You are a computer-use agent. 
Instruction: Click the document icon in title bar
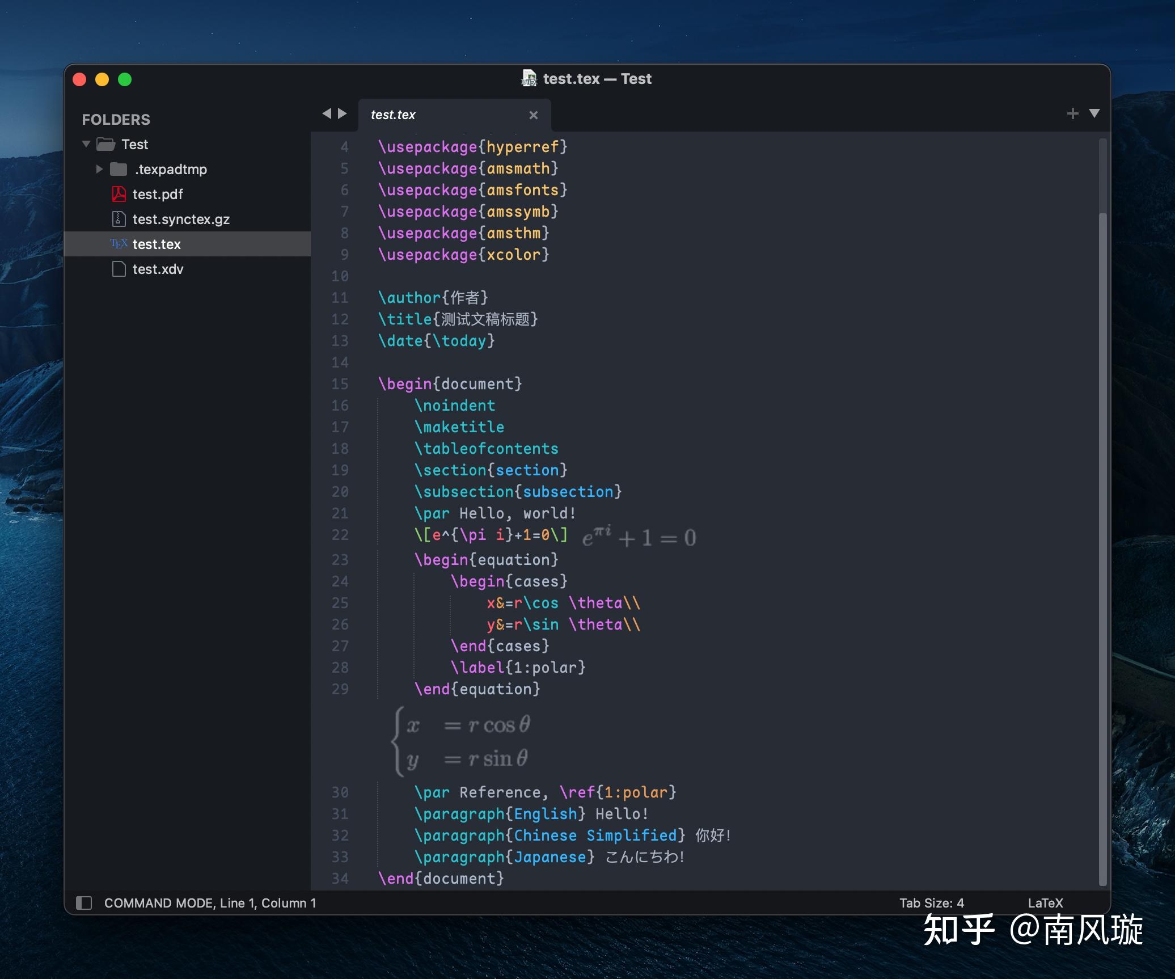pyautogui.click(x=529, y=79)
